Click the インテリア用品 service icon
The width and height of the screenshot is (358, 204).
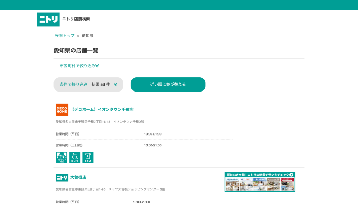coord(62,158)
